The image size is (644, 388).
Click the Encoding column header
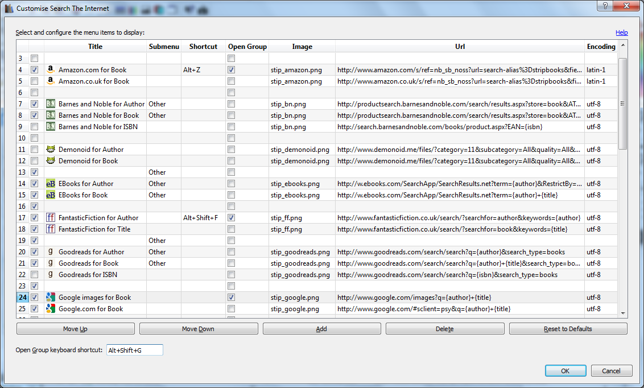coord(601,47)
